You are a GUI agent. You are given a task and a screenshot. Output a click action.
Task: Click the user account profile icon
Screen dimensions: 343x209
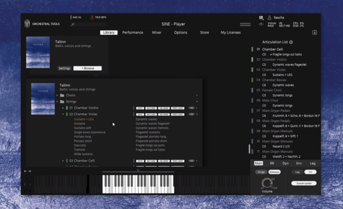(269, 18)
